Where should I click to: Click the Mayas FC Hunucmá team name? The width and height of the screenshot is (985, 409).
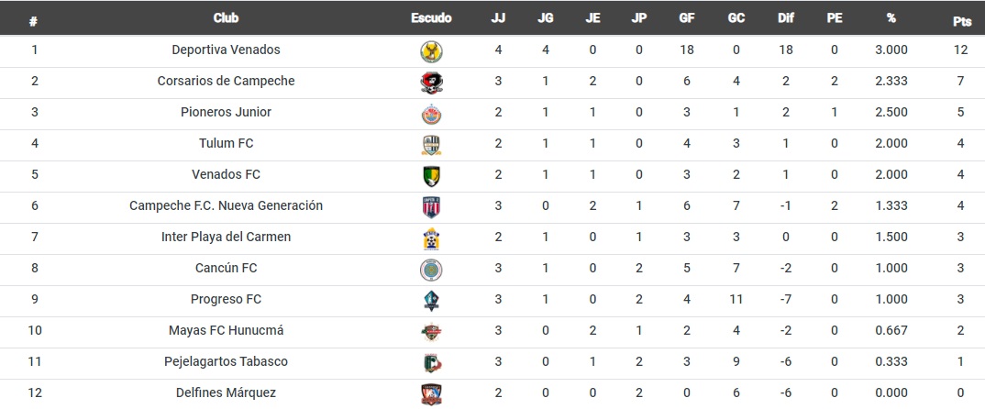point(227,330)
